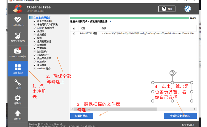Toggle the 未使用的文件扩展名 checkbox
This screenshot has width=207, height=127.
tap(35, 25)
